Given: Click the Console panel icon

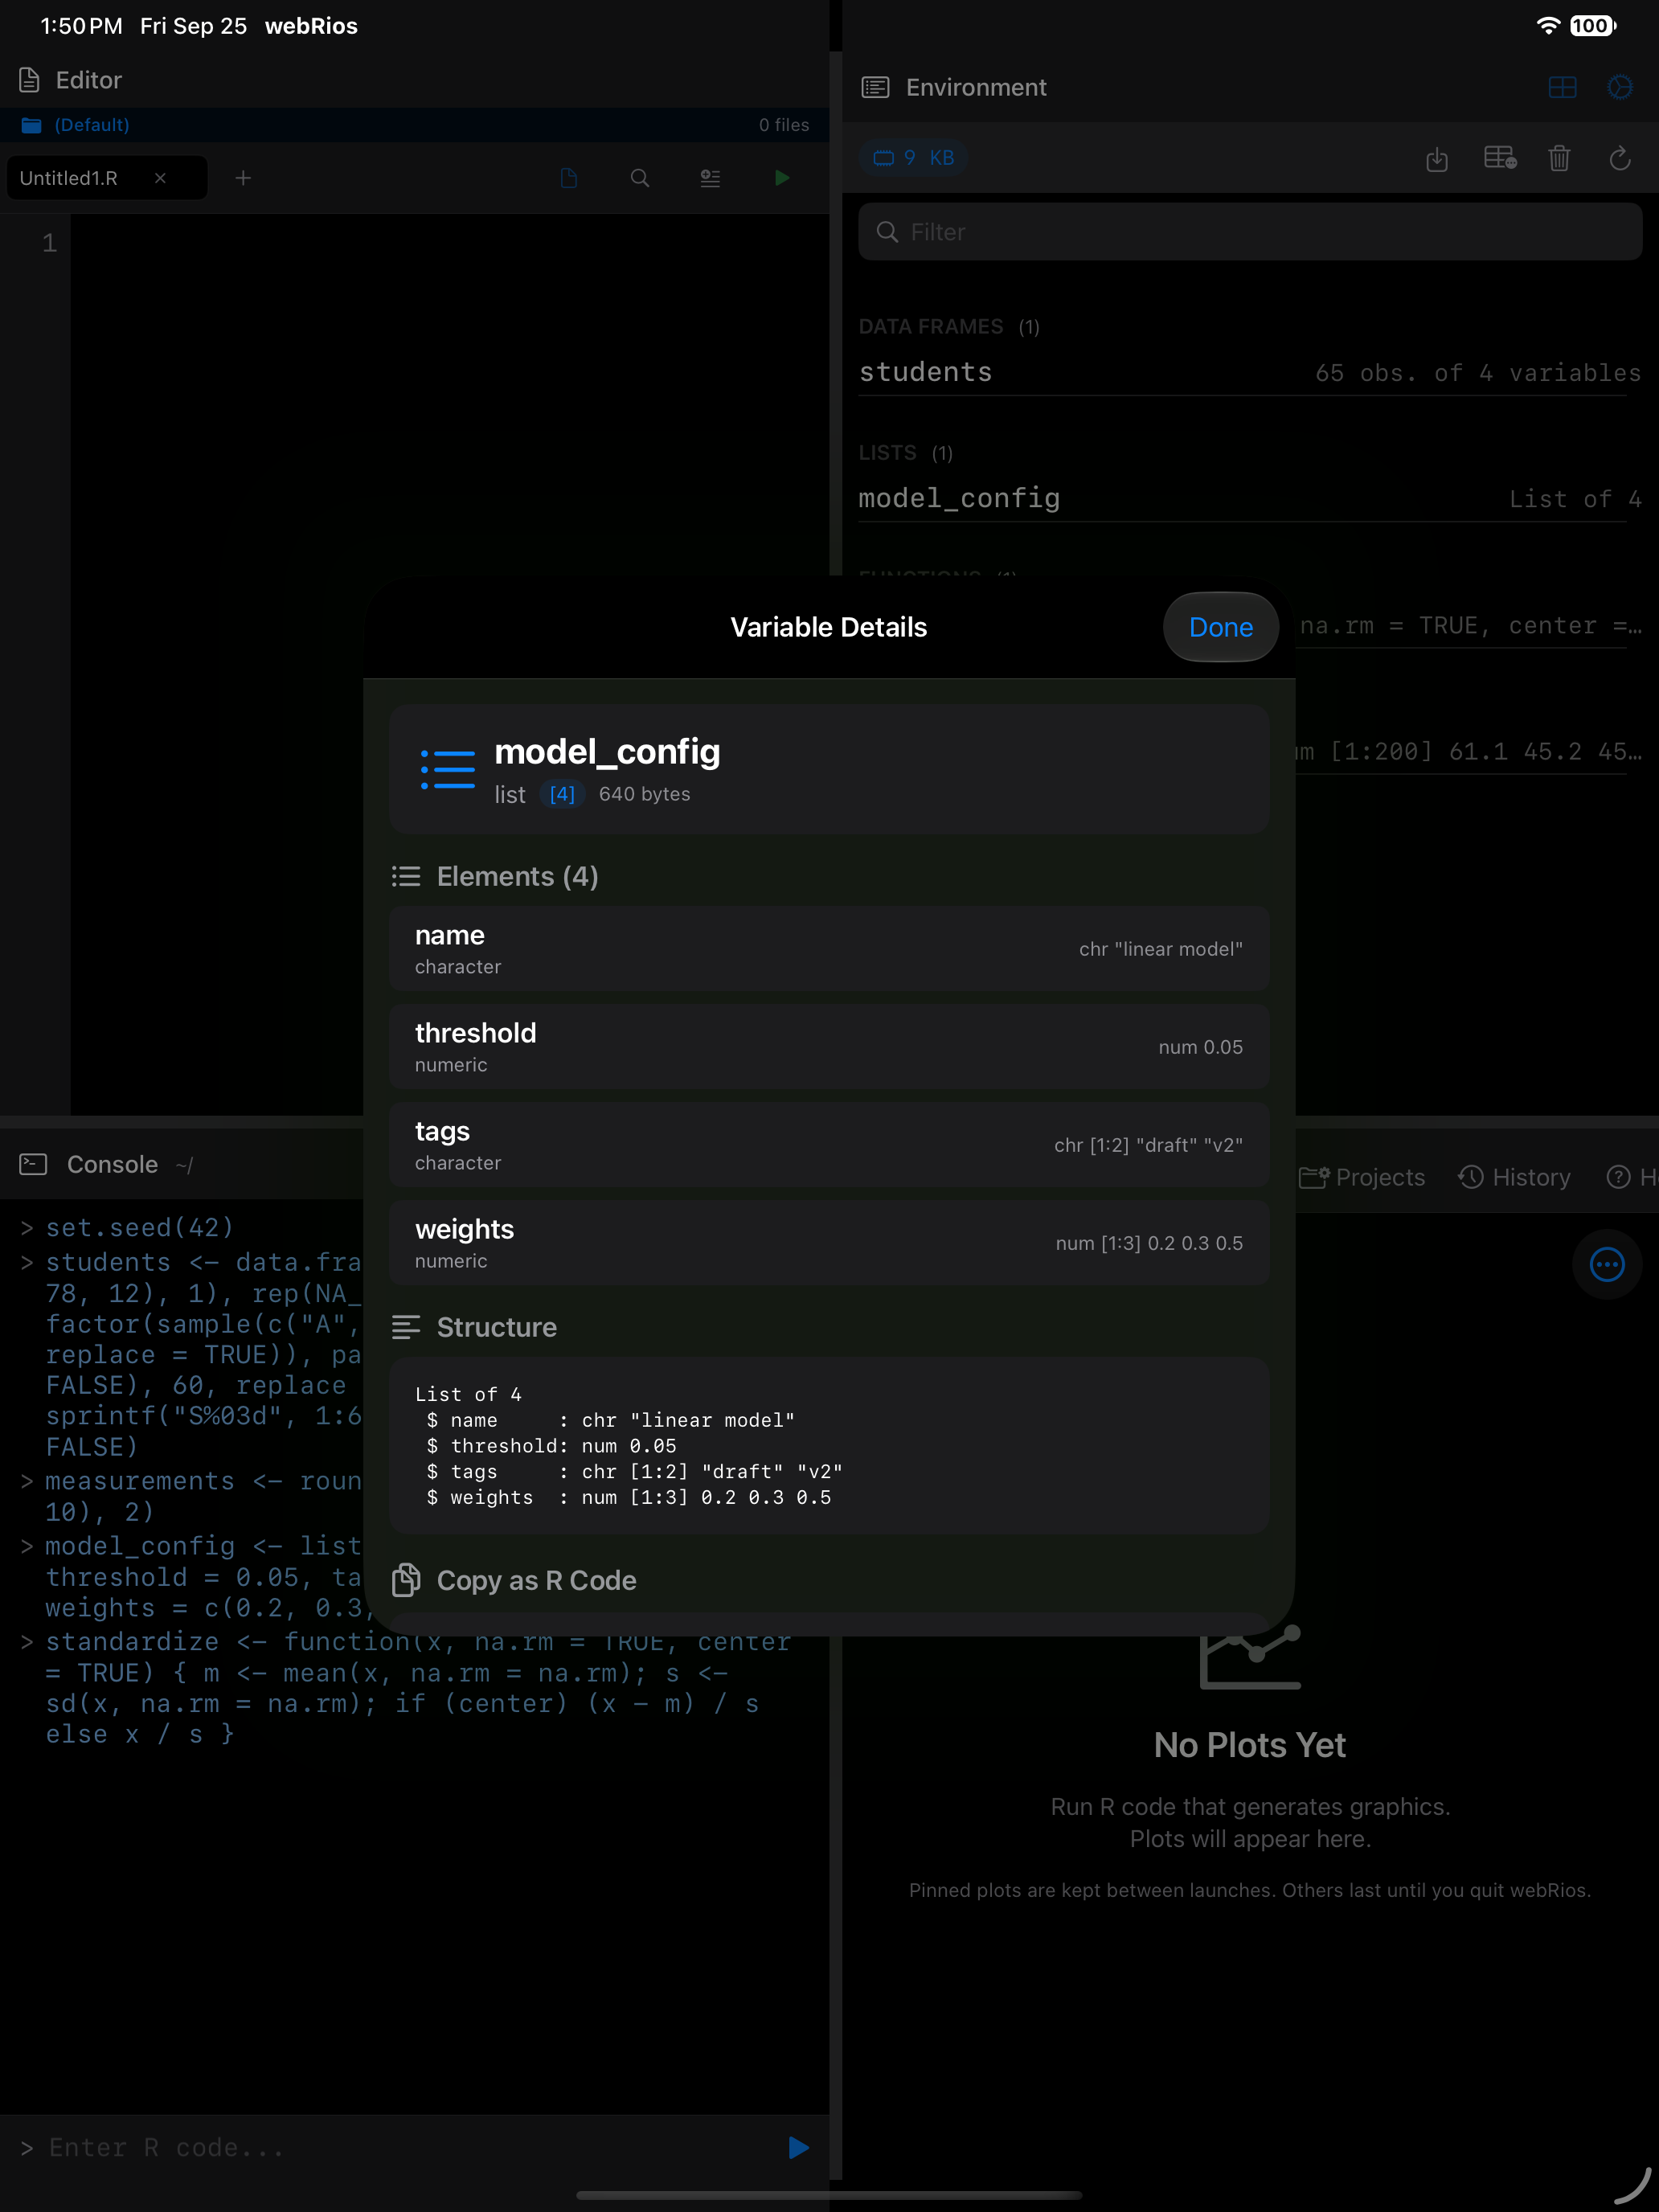Looking at the screenshot, I should click(x=33, y=1164).
